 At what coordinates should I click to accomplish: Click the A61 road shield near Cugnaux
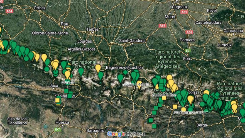coord(184,12)
